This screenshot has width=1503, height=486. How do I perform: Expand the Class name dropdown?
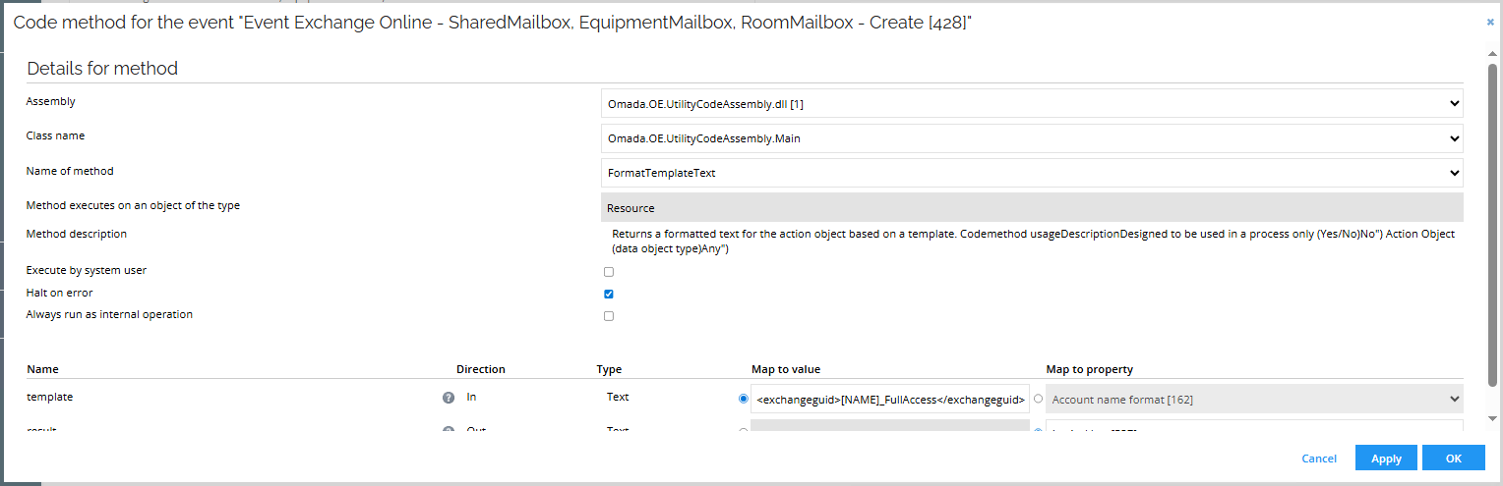point(1031,138)
